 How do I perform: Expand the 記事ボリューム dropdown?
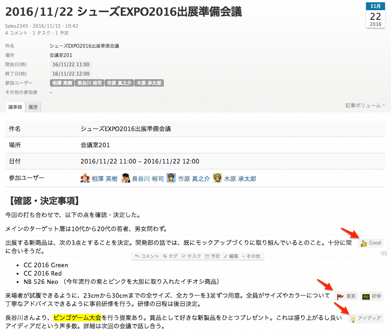coord(365,106)
